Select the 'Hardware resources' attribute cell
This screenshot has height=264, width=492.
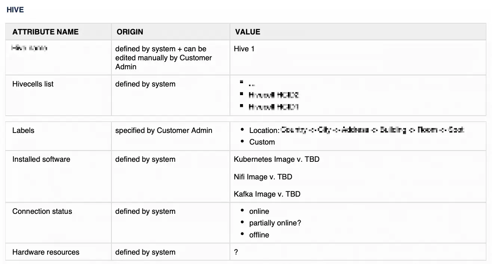pos(46,252)
